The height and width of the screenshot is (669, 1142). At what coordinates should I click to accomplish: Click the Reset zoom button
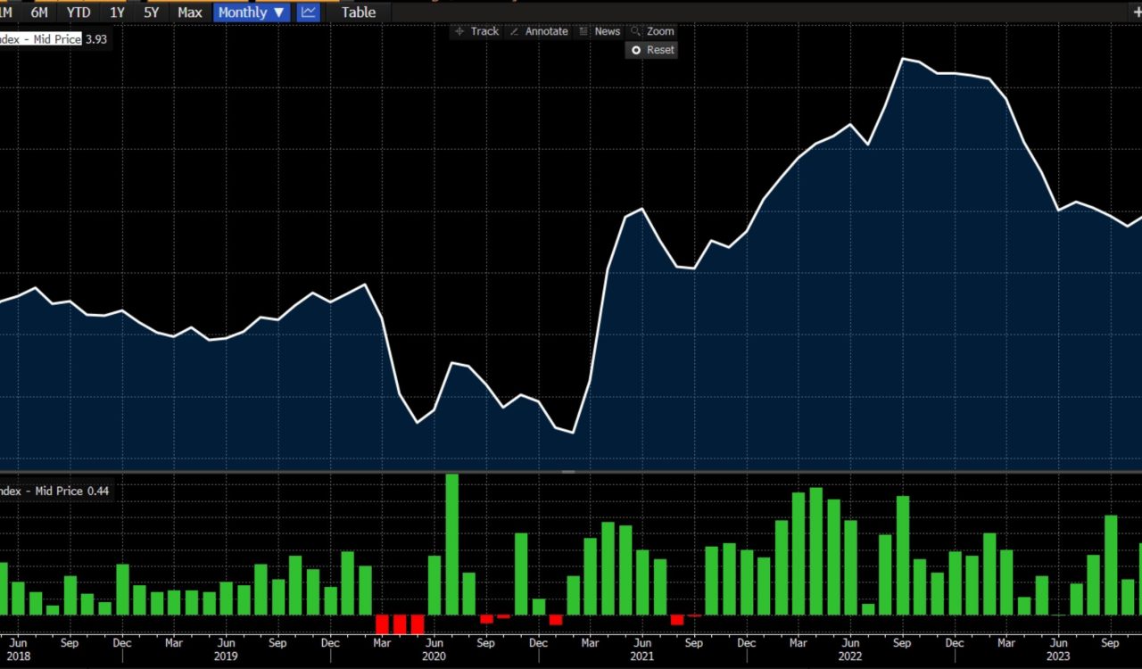[653, 50]
